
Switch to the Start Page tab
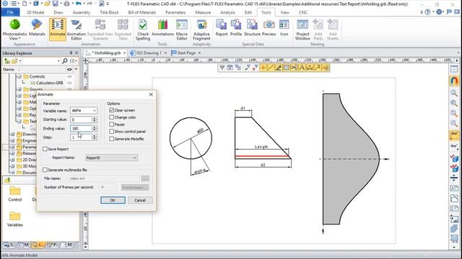(x=186, y=53)
